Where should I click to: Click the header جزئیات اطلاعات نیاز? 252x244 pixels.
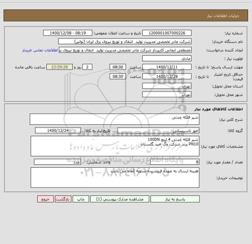[223, 16]
